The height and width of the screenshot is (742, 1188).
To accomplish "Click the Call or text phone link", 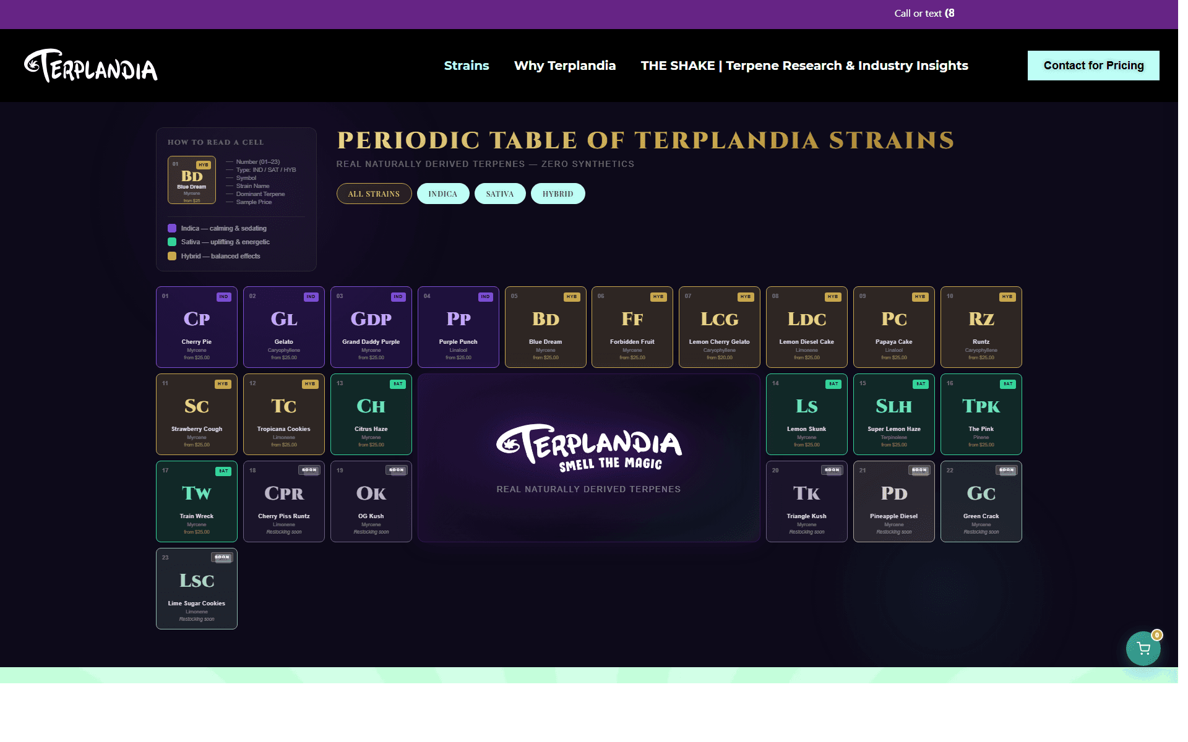I will [924, 14].
